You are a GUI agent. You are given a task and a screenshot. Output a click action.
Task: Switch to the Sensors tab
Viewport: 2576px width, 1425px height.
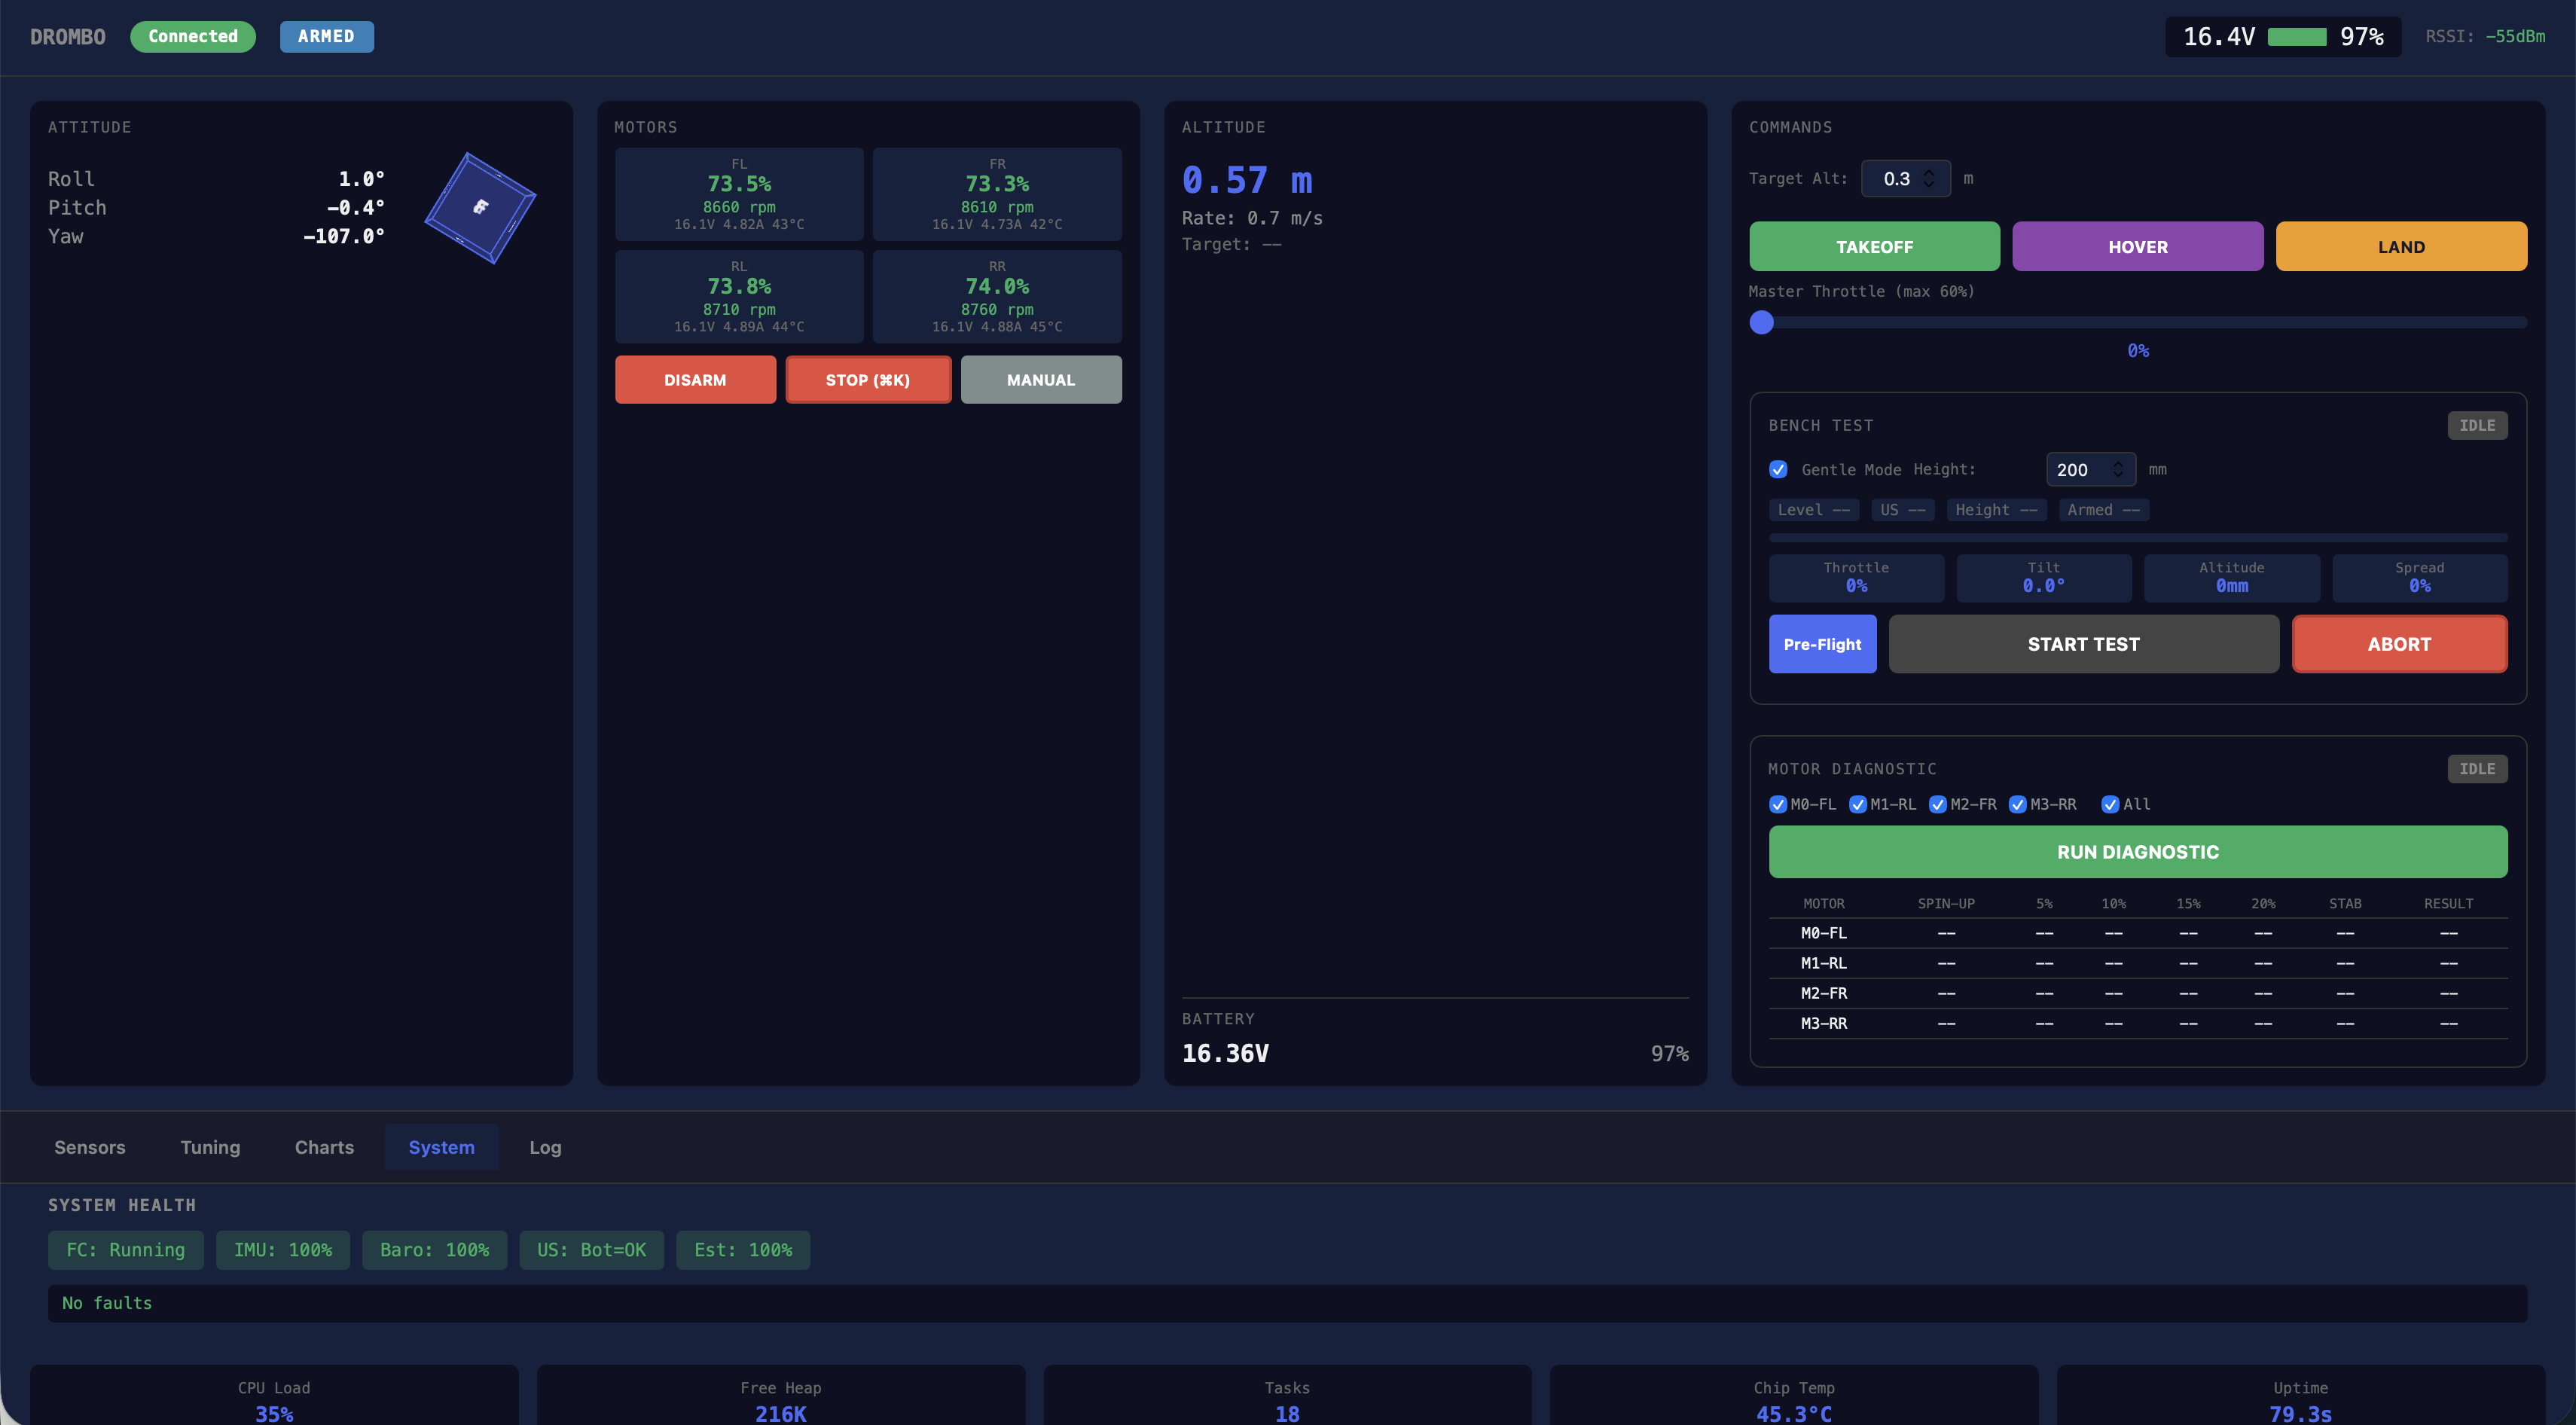click(x=90, y=1147)
